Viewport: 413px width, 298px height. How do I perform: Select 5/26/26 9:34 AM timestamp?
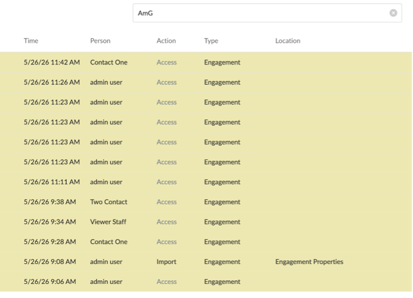50,222
